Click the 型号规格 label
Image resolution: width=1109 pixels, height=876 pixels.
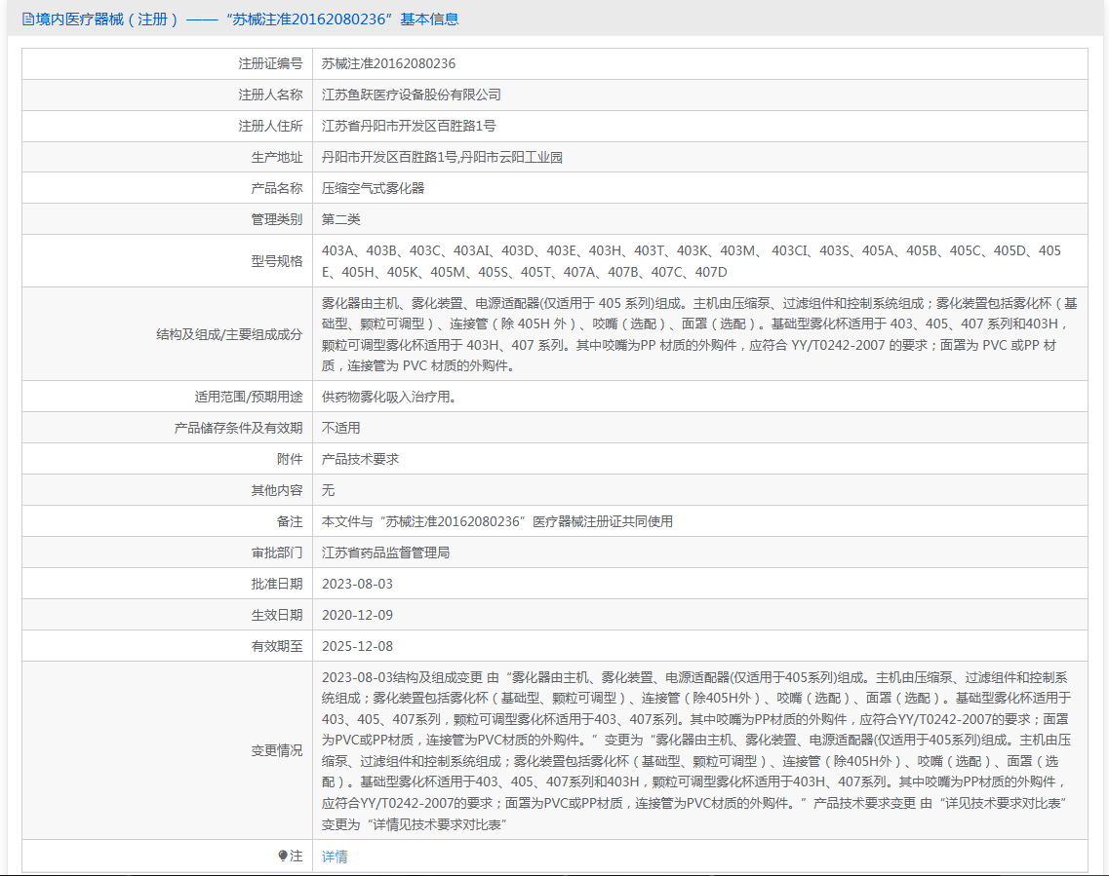click(x=277, y=261)
